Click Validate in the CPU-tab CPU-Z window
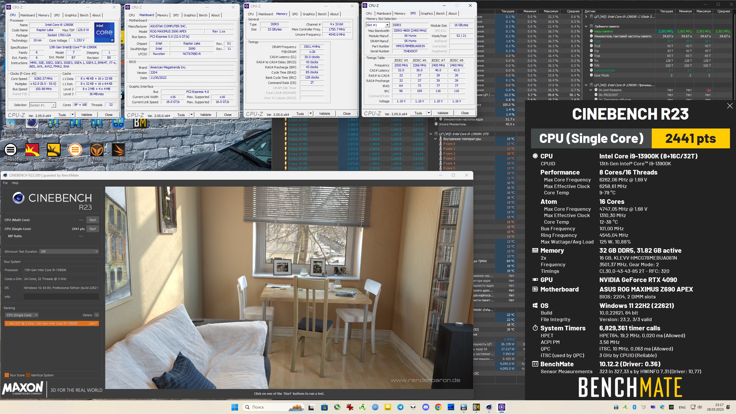This screenshot has width=736, height=414. click(87, 115)
